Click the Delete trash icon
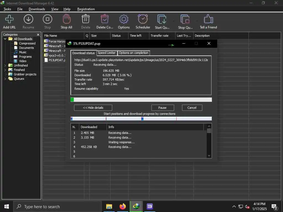The image size is (283, 212). click(86, 19)
